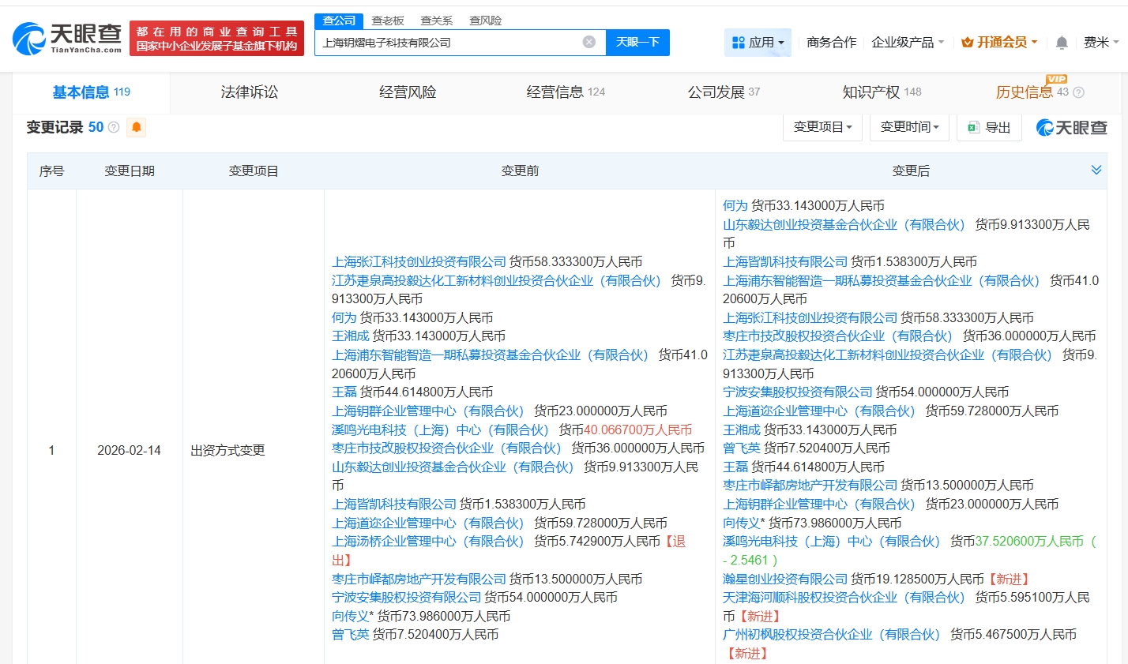Click the help icon beside 历史信息 tab
This screenshot has width=1128, height=664.
[1079, 92]
